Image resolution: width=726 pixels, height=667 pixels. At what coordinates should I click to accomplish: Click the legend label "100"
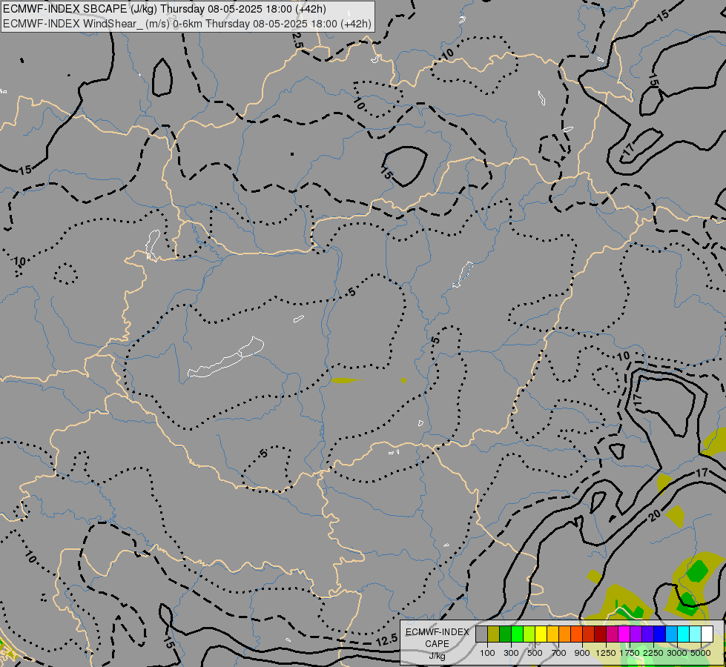(487, 653)
